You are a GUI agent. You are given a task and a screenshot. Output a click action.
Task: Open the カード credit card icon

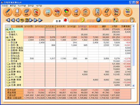click(57, 12)
